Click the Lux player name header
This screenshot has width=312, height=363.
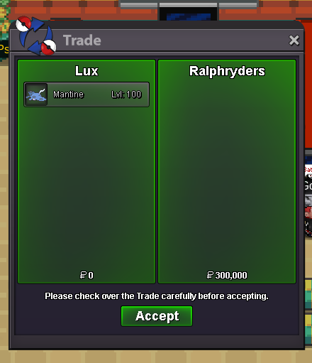[x=87, y=71]
